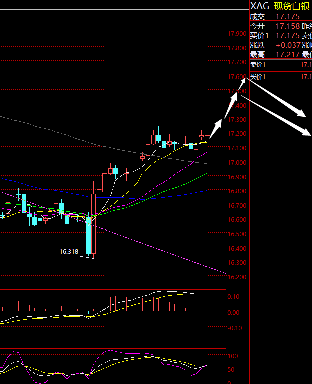Click the 16.900 price axis label
Viewport: 312px width, 384px height.
click(237, 177)
